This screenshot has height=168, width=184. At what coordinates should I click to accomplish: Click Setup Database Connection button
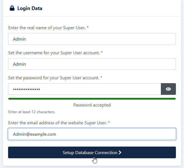click(x=92, y=152)
